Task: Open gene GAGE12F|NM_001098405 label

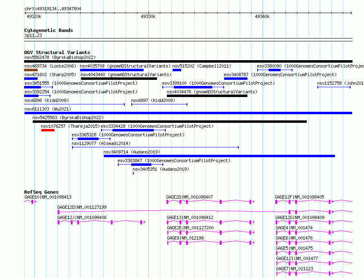Action: [x=299, y=197]
